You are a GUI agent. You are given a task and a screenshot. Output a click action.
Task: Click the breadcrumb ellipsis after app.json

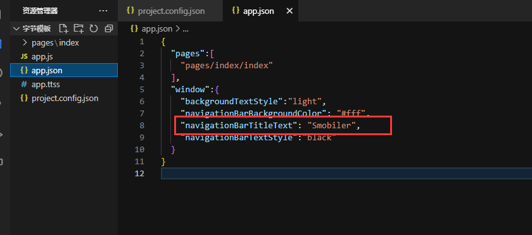pos(185,30)
